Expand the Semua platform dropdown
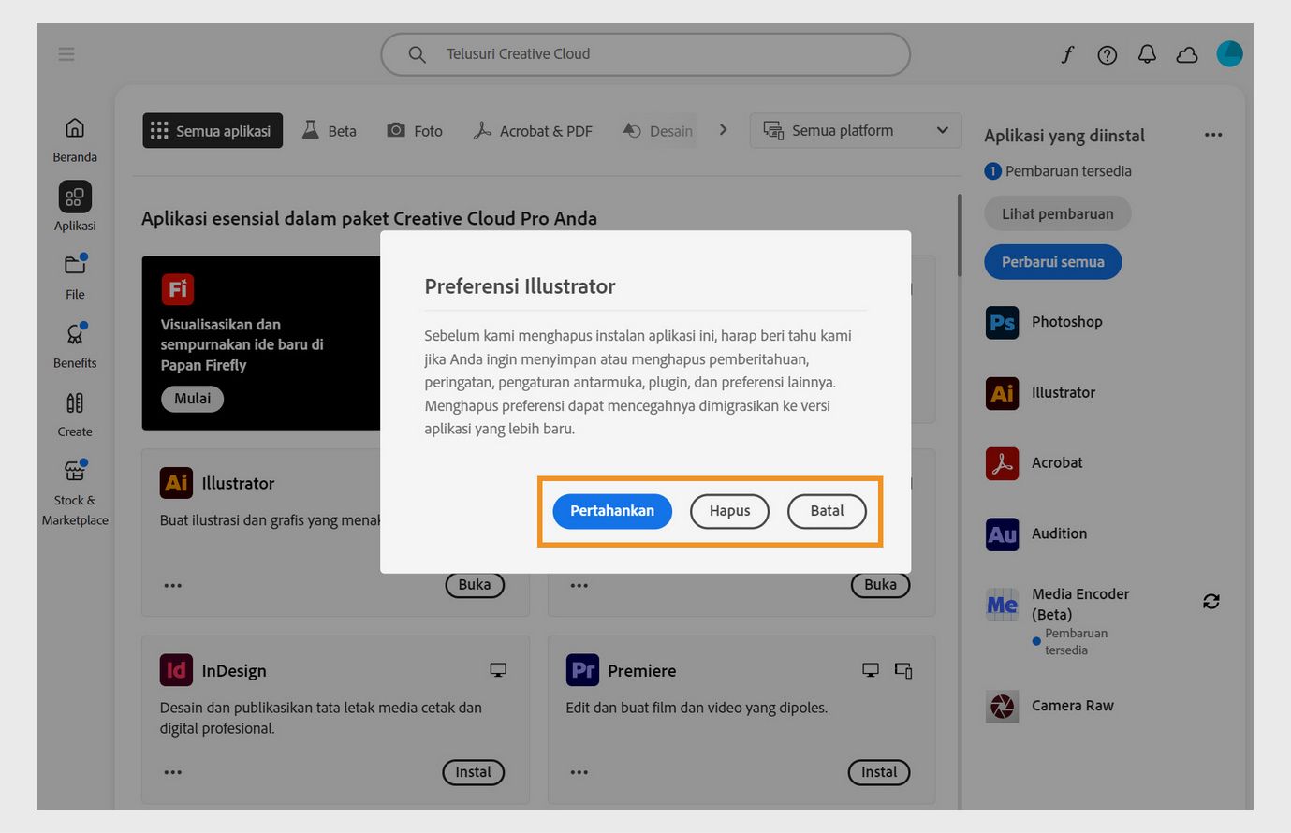 [x=855, y=130]
